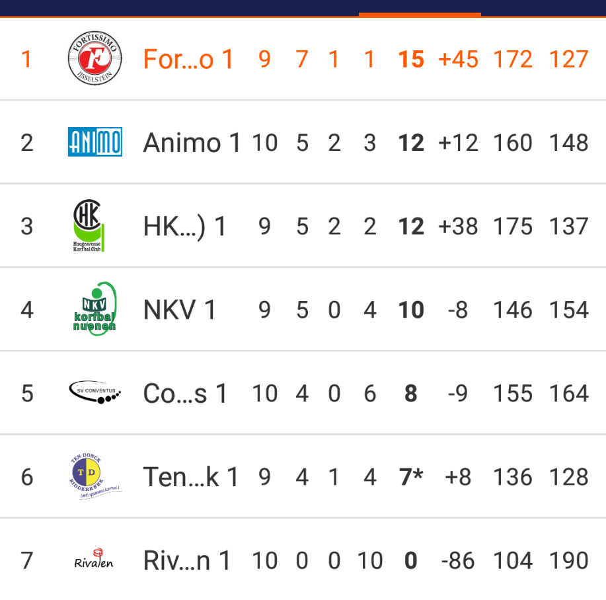Select the +45 goal difference value
Screen dimensions: 606x600
coord(459,59)
